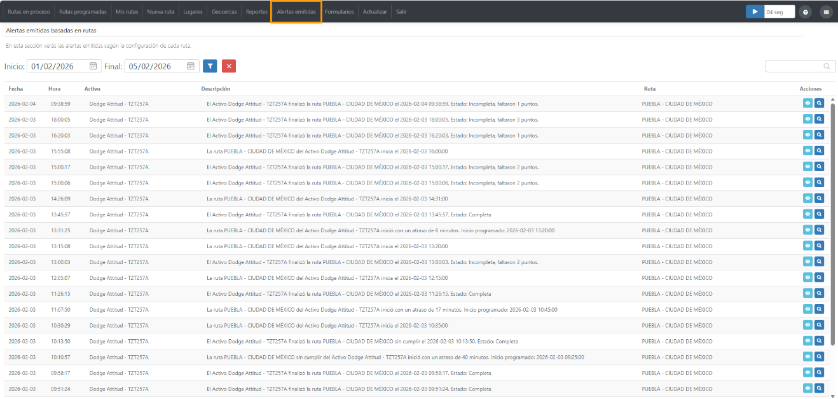Open search icon for 09:38:59 alert row
Viewport: 838px width, 399px height.
point(820,103)
